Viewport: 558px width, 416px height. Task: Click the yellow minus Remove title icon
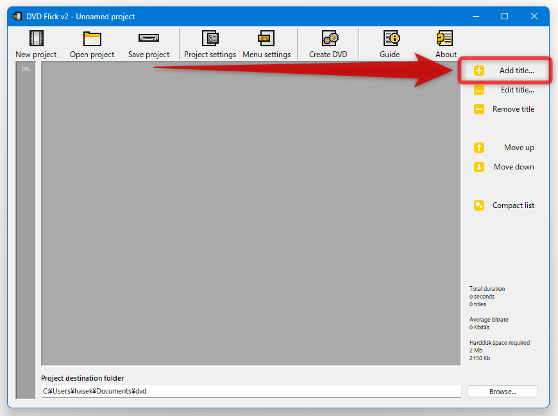pyautogui.click(x=479, y=109)
